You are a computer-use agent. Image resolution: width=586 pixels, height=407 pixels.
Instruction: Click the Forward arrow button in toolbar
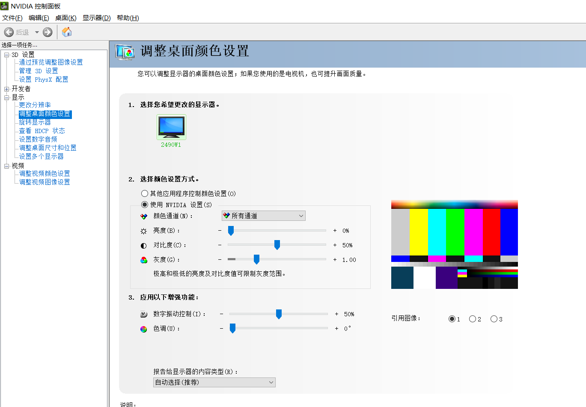tap(48, 32)
